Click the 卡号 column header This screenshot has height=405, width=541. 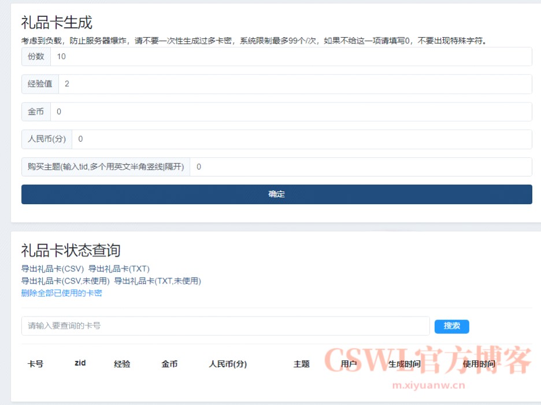click(x=35, y=363)
